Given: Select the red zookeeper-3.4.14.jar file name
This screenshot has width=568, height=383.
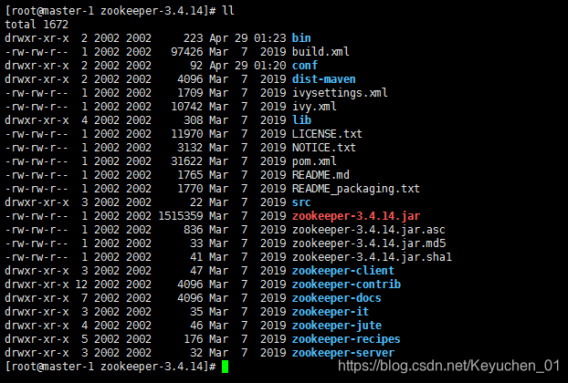Looking at the screenshot, I should [x=356, y=216].
